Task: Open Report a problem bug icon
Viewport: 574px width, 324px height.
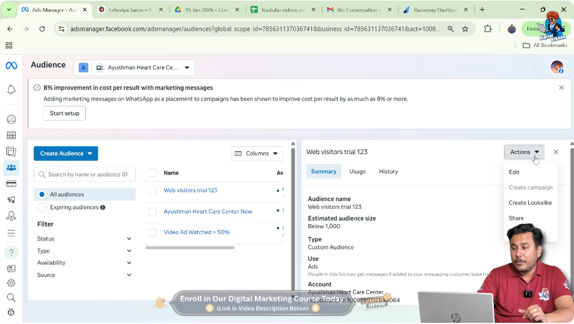Action: [11, 312]
